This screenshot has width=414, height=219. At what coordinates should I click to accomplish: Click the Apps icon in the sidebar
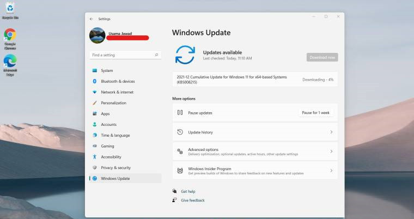95,114
